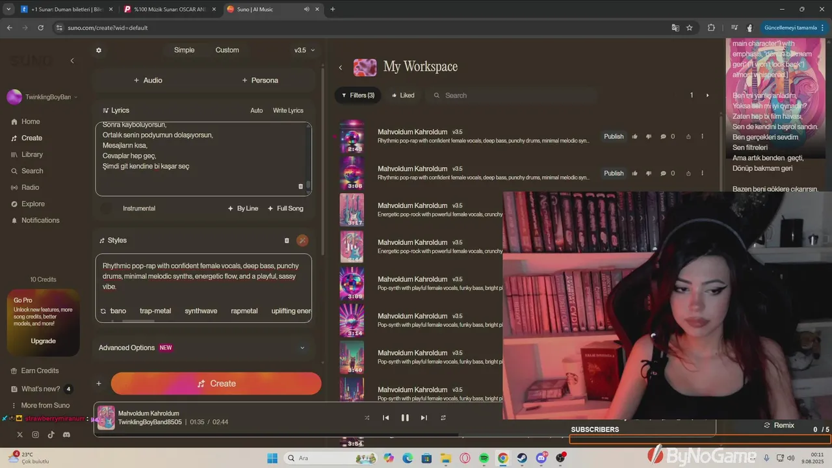This screenshot has width=832, height=468.
Task: Open the settings gear above Simple tab
Action: [99, 50]
